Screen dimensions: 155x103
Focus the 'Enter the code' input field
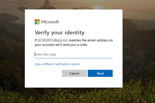coord(74,54)
